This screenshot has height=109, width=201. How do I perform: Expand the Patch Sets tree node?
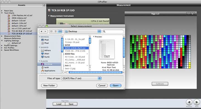coord(2,11)
